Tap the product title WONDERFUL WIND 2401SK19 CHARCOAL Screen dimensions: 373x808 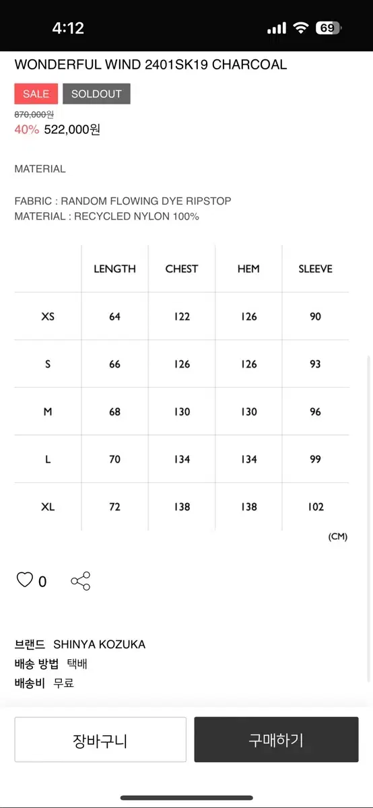coord(151,65)
